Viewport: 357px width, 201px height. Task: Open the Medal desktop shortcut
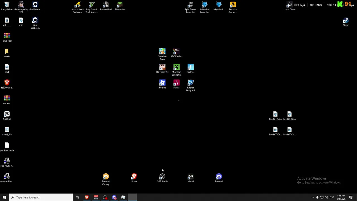point(190,178)
